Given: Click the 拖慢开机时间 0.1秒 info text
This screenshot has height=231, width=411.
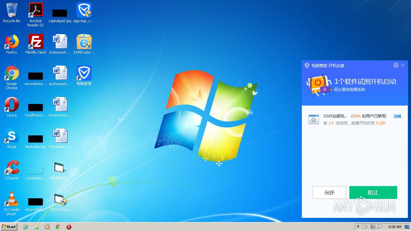Looking at the screenshot, I should 368,123.
